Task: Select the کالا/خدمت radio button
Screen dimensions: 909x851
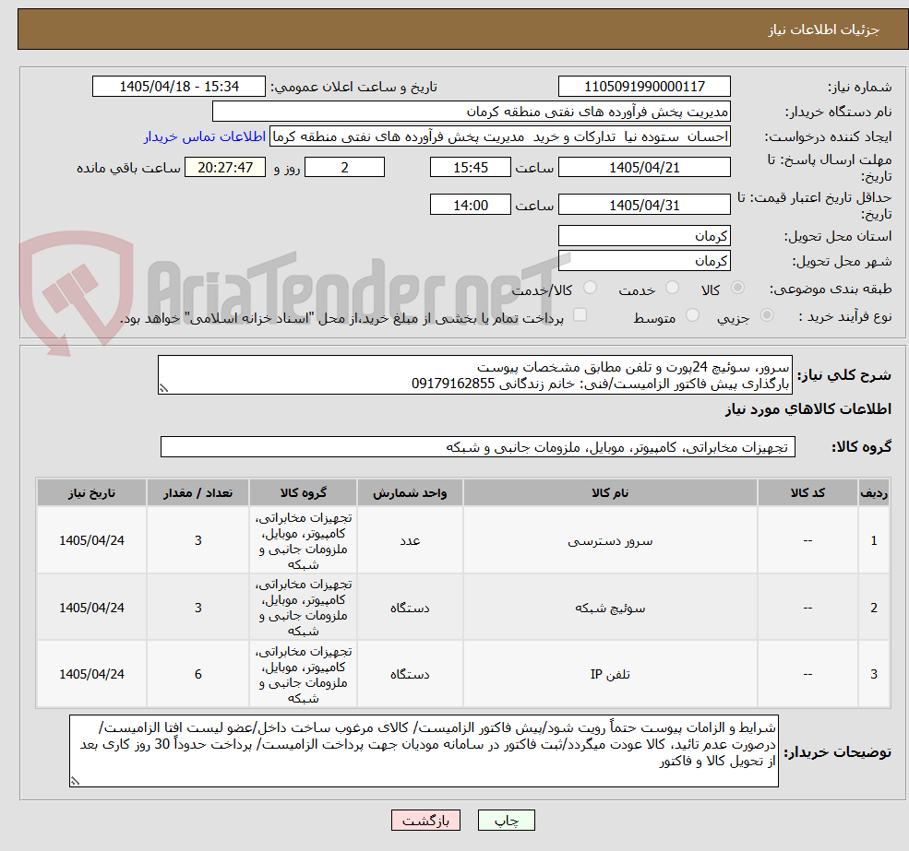Action: point(590,288)
